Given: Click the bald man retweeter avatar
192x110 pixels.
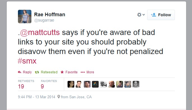Looking at the screenshot, I should pyautogui.click(x=112, y=84).
